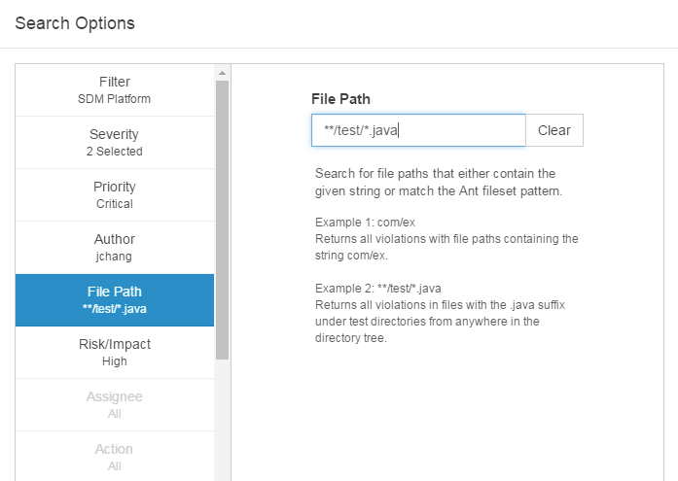Select the Author jchang option
This screenshot has width=678, height=481.
point(115,248)
